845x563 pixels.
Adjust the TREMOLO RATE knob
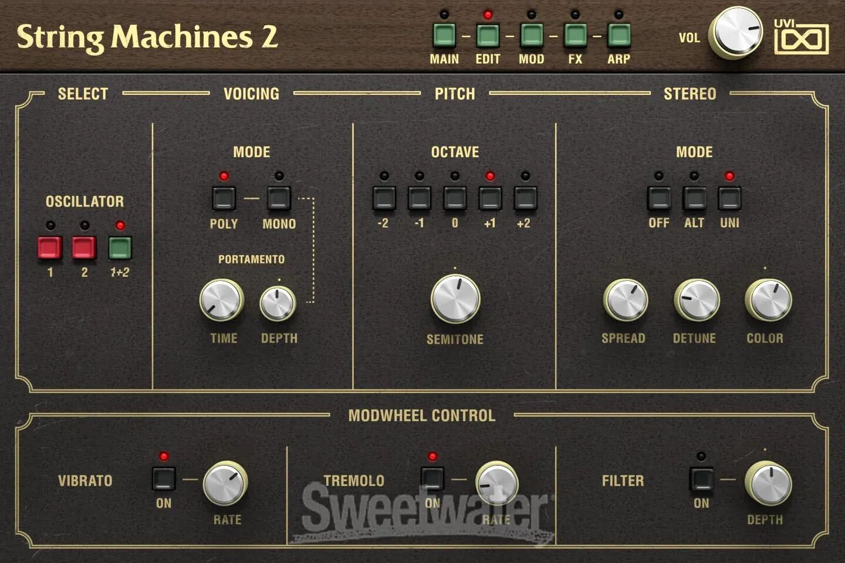coord(496,484)
